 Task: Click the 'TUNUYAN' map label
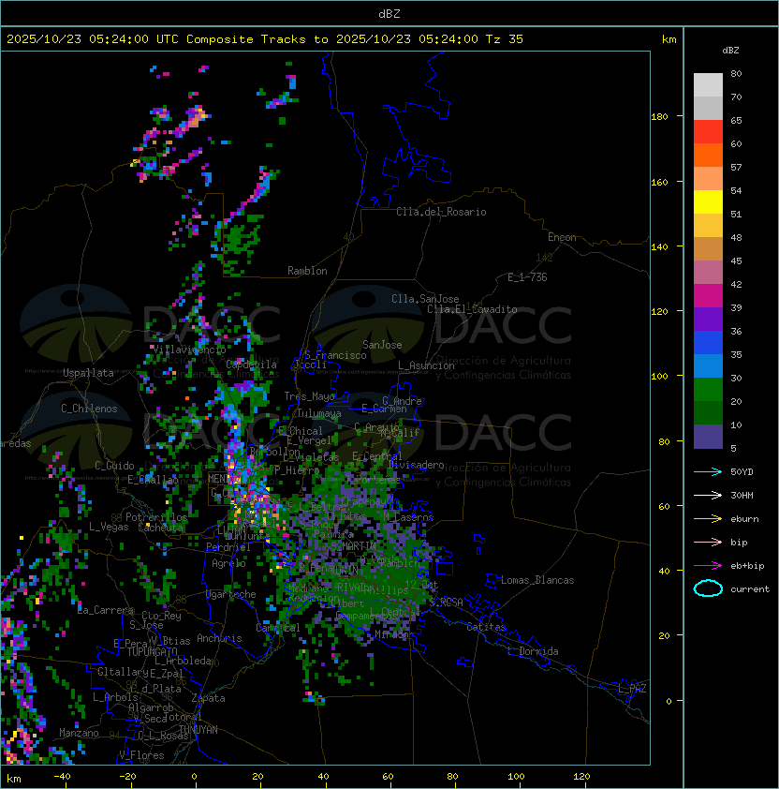coord(198,730)
